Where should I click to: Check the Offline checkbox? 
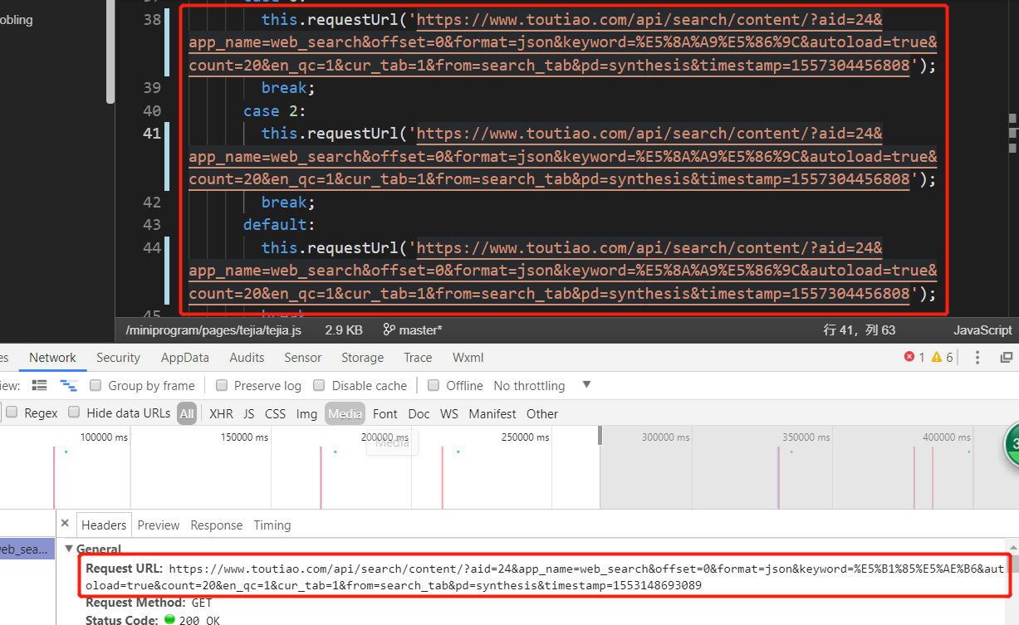click(x=434, y=385)
